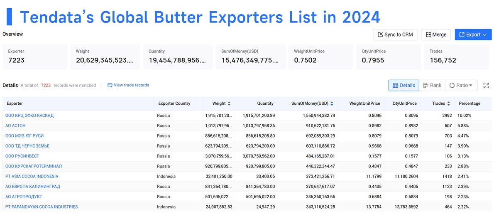494x219 pixels.
Task: Click the Merge button
Action: click(x=436, y=35)
